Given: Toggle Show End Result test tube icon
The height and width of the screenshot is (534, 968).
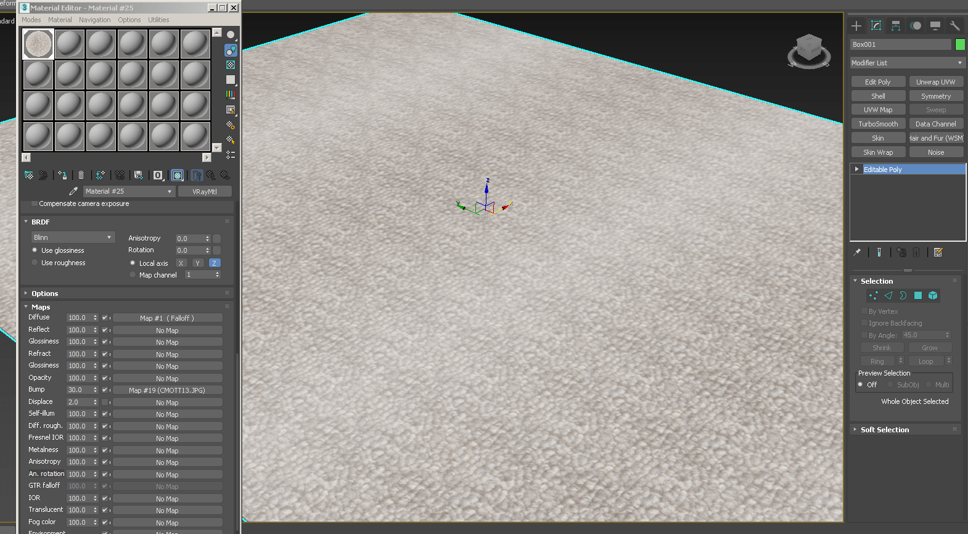Looking at the screenshot, I should 879,252.
